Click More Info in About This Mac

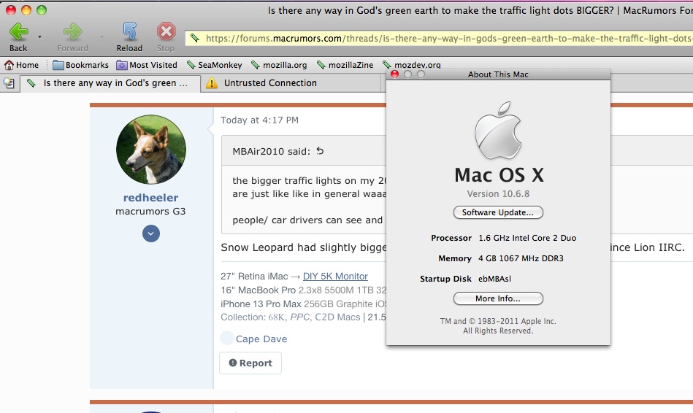(498, 298)
